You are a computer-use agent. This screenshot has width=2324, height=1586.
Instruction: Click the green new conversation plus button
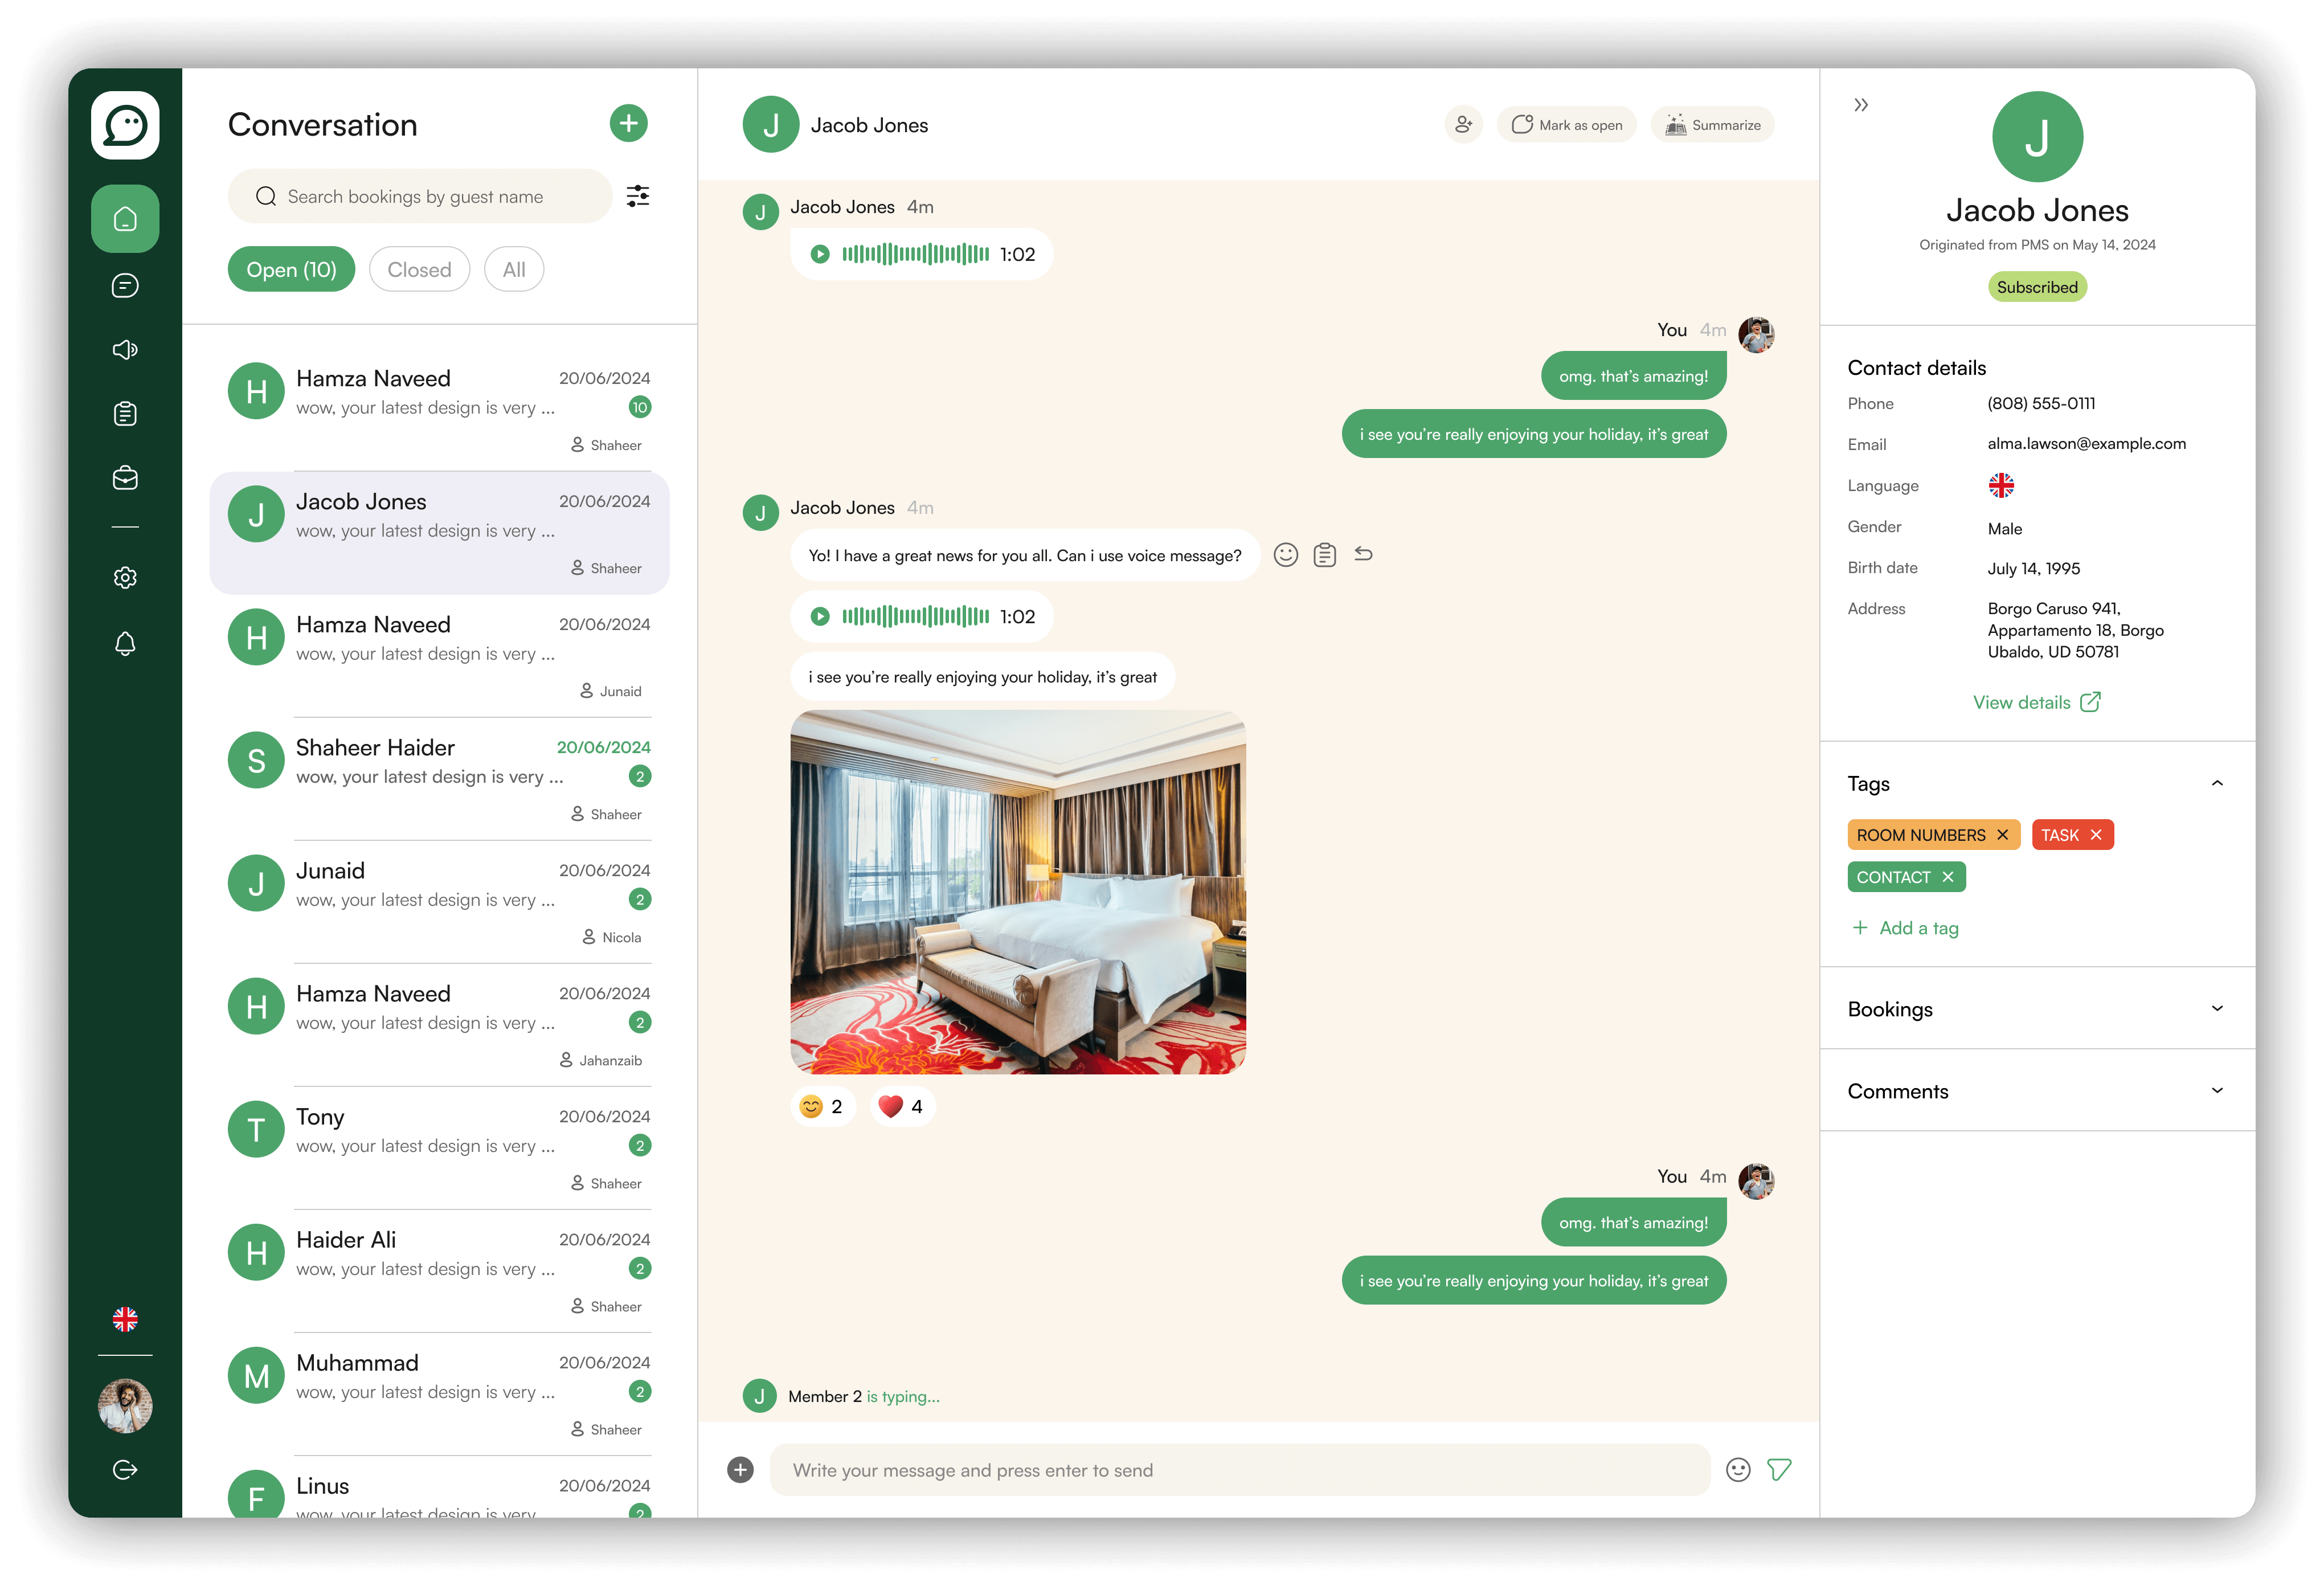pyautogui.click(x=628, y=124)
